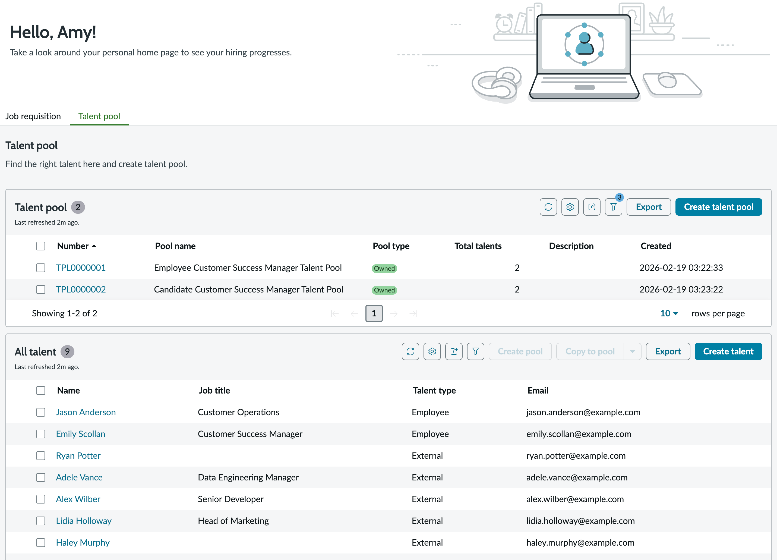
Task: Sort All talent by Email header
Action: [x=538, y=390]
